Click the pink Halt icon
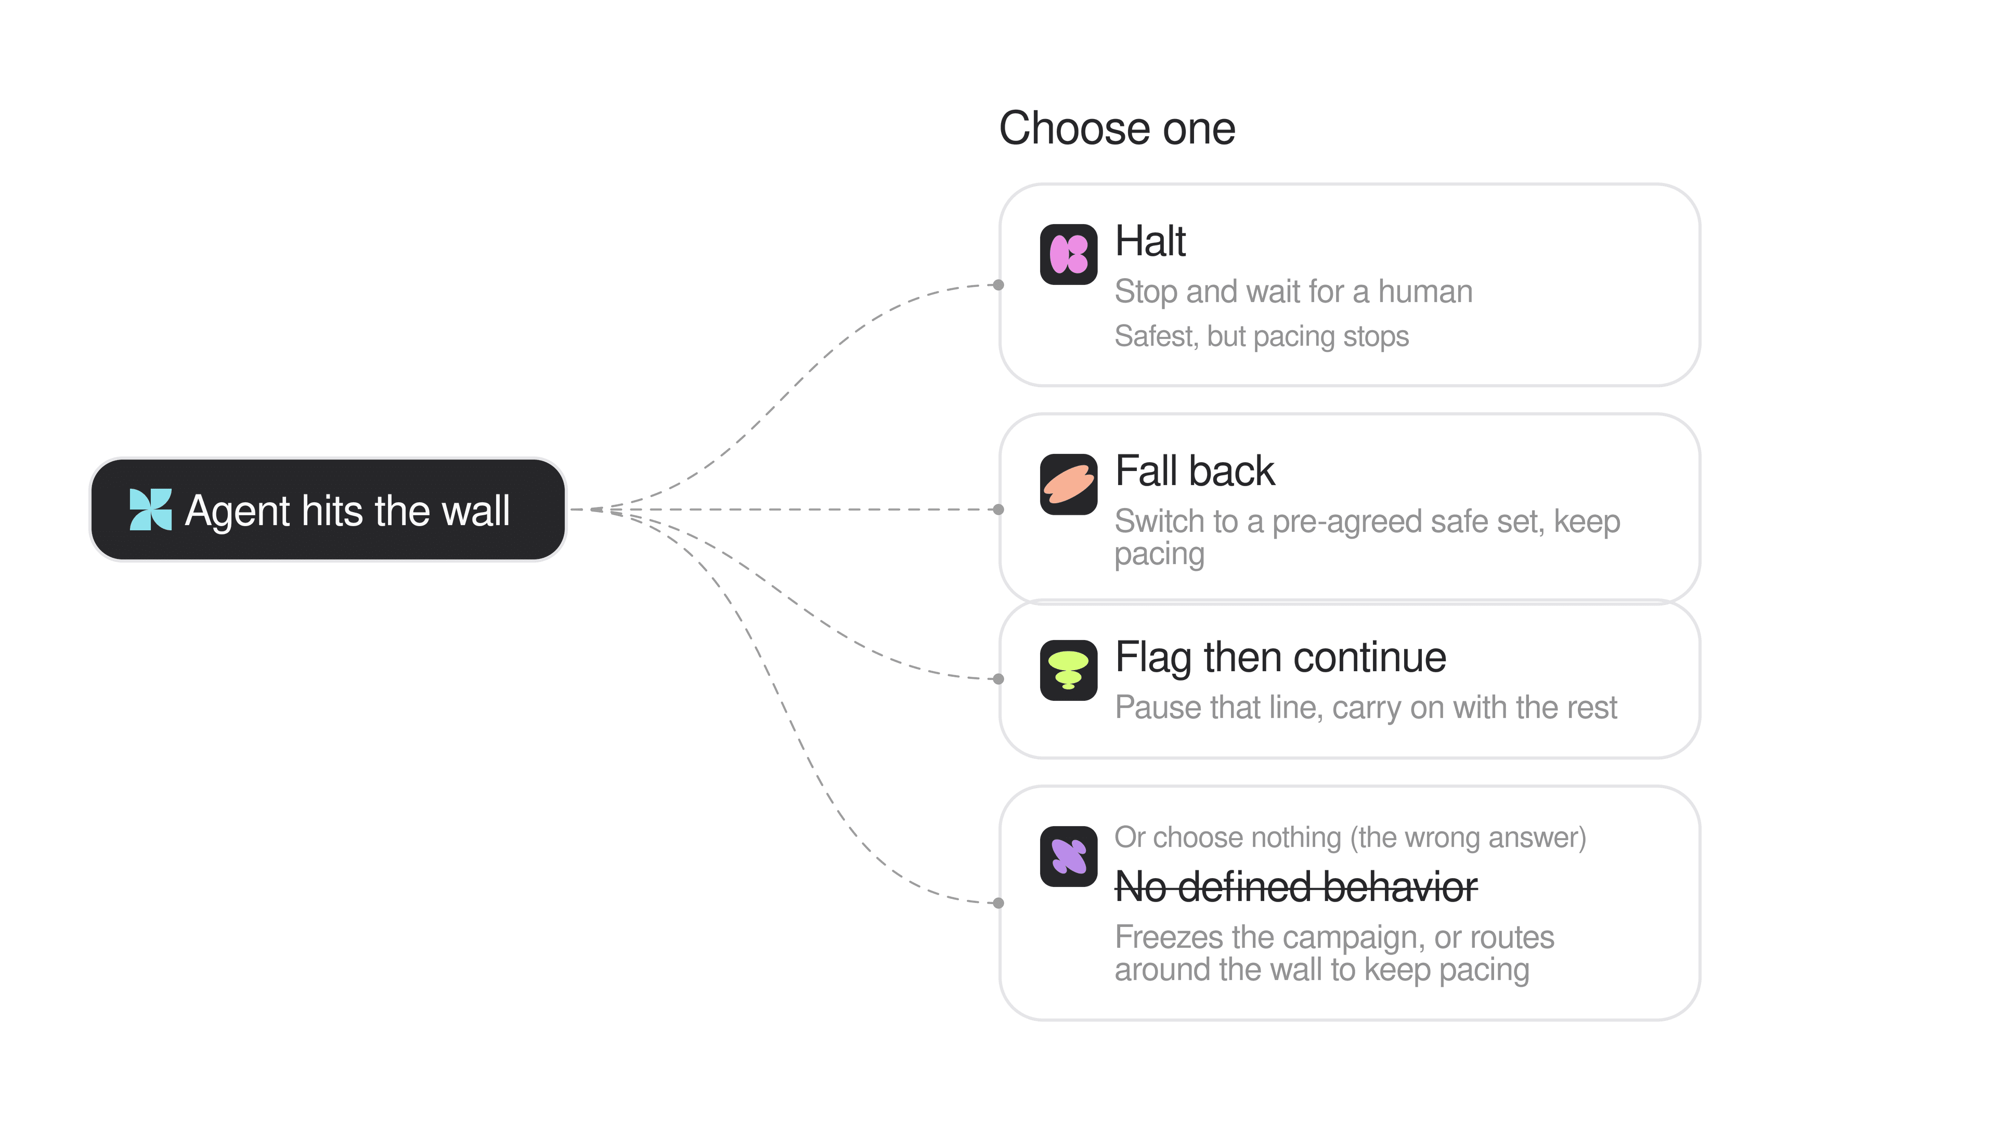Image resolution: width=1997 pixels, height=1123 pixels. [x=1068, y=254]
